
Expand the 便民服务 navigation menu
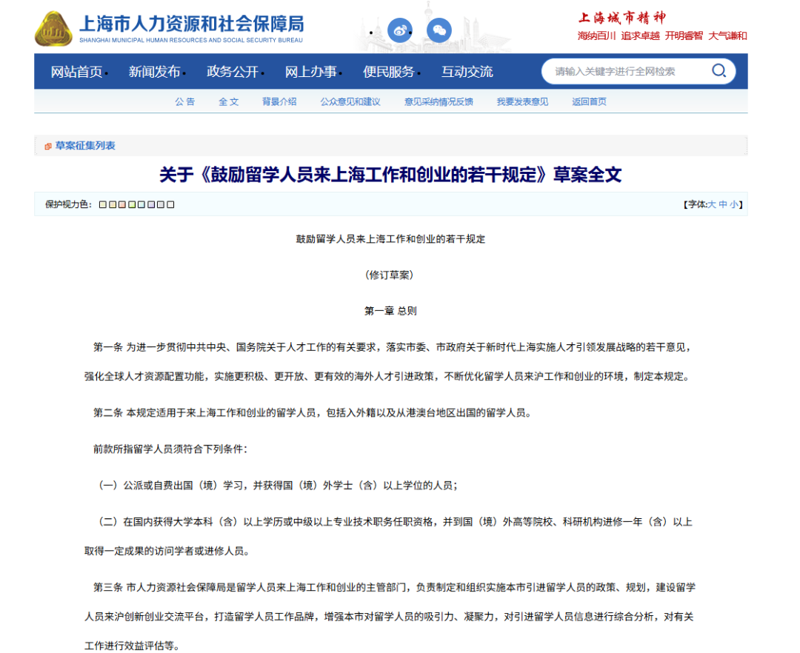[x=389, y=72]
